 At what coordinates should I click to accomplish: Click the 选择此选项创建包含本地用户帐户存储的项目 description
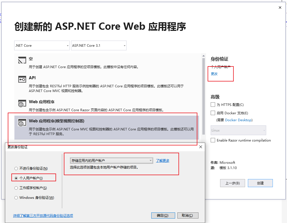click(x=104, y=167)
